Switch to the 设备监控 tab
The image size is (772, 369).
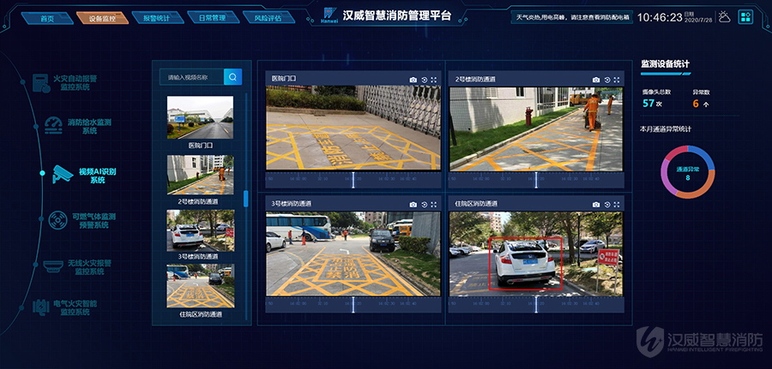(x=102, y=18)
